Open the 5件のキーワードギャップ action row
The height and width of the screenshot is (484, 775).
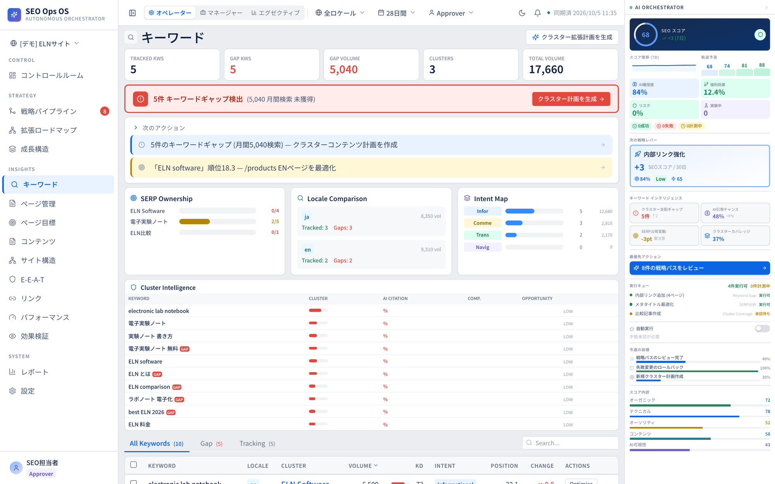pyautogui.click(x=372, y=145)
